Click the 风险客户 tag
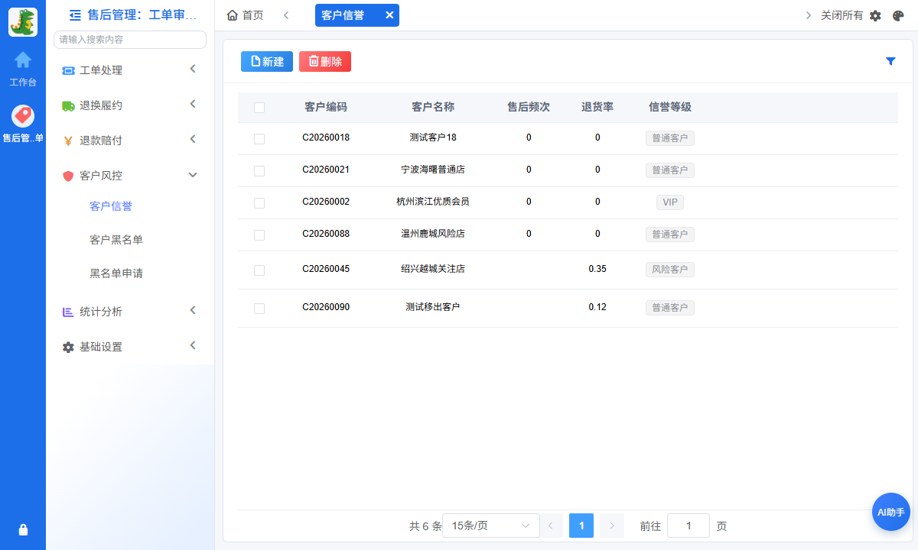The height and width of the screenshot is (550, 918). point(670,270)
